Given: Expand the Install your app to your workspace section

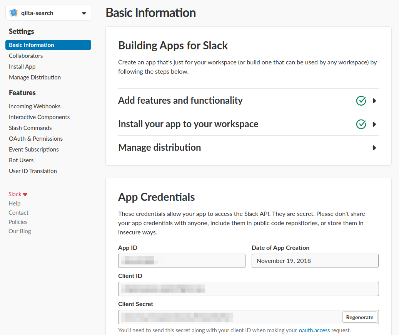Looking at the screenshot, I should pyautogui.click(x=248, y=124).
